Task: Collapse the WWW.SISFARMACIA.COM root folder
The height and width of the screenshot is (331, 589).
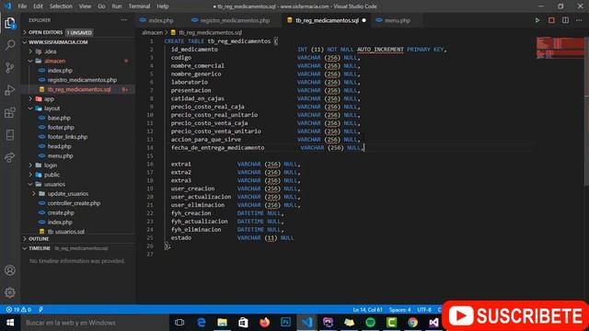Action: pyautogui.click(x=57, y=42)
